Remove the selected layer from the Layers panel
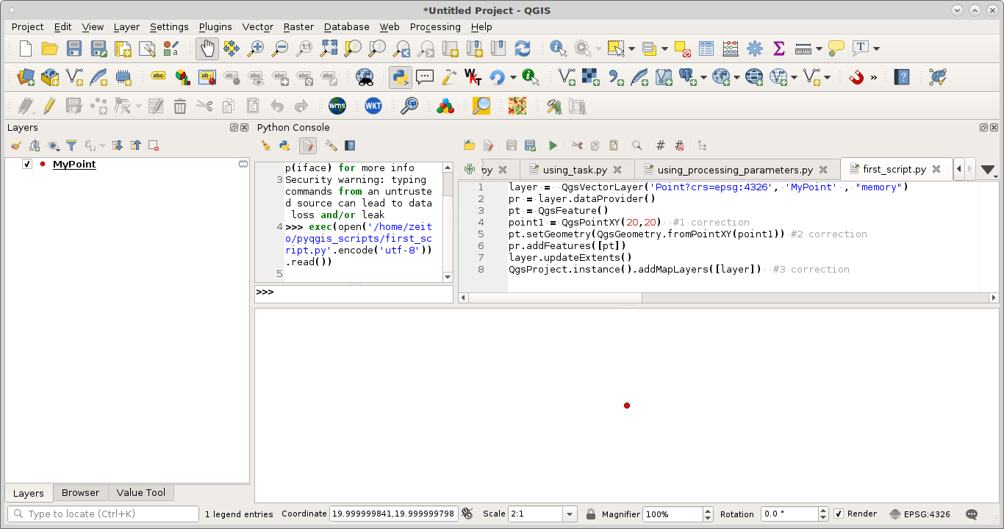The height and width of the screenshot is (529, 1004). (154, 145)
